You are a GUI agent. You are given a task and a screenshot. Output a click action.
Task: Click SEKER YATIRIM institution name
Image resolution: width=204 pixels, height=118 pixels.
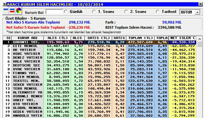point(27,85)
